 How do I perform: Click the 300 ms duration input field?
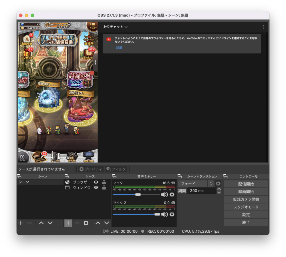click(x=202, y=191)
